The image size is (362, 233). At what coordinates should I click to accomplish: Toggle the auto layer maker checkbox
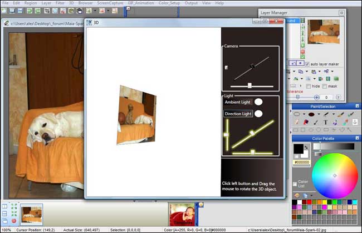tap(308, 64)
